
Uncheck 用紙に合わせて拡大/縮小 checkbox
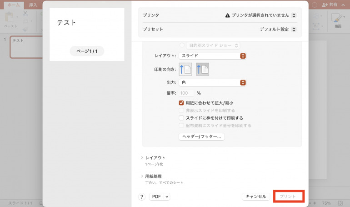click(x=182, y=103)
